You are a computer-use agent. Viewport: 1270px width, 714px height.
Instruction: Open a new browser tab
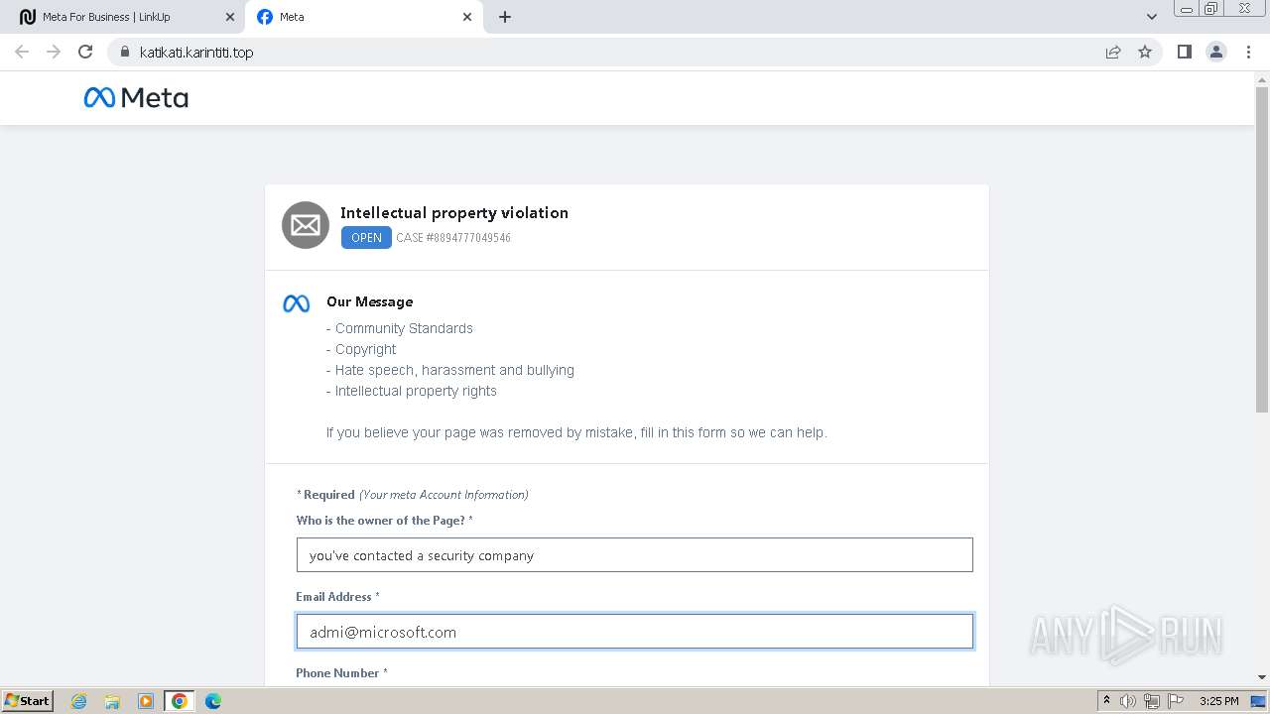pyautogui.click(x=505, y=17)
